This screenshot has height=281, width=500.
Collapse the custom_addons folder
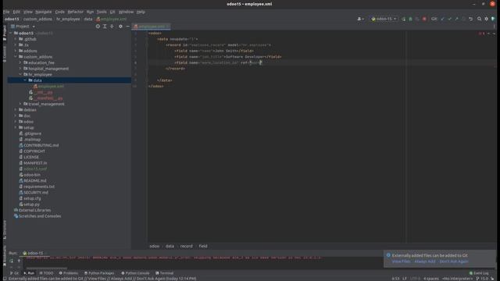point(16,57)
